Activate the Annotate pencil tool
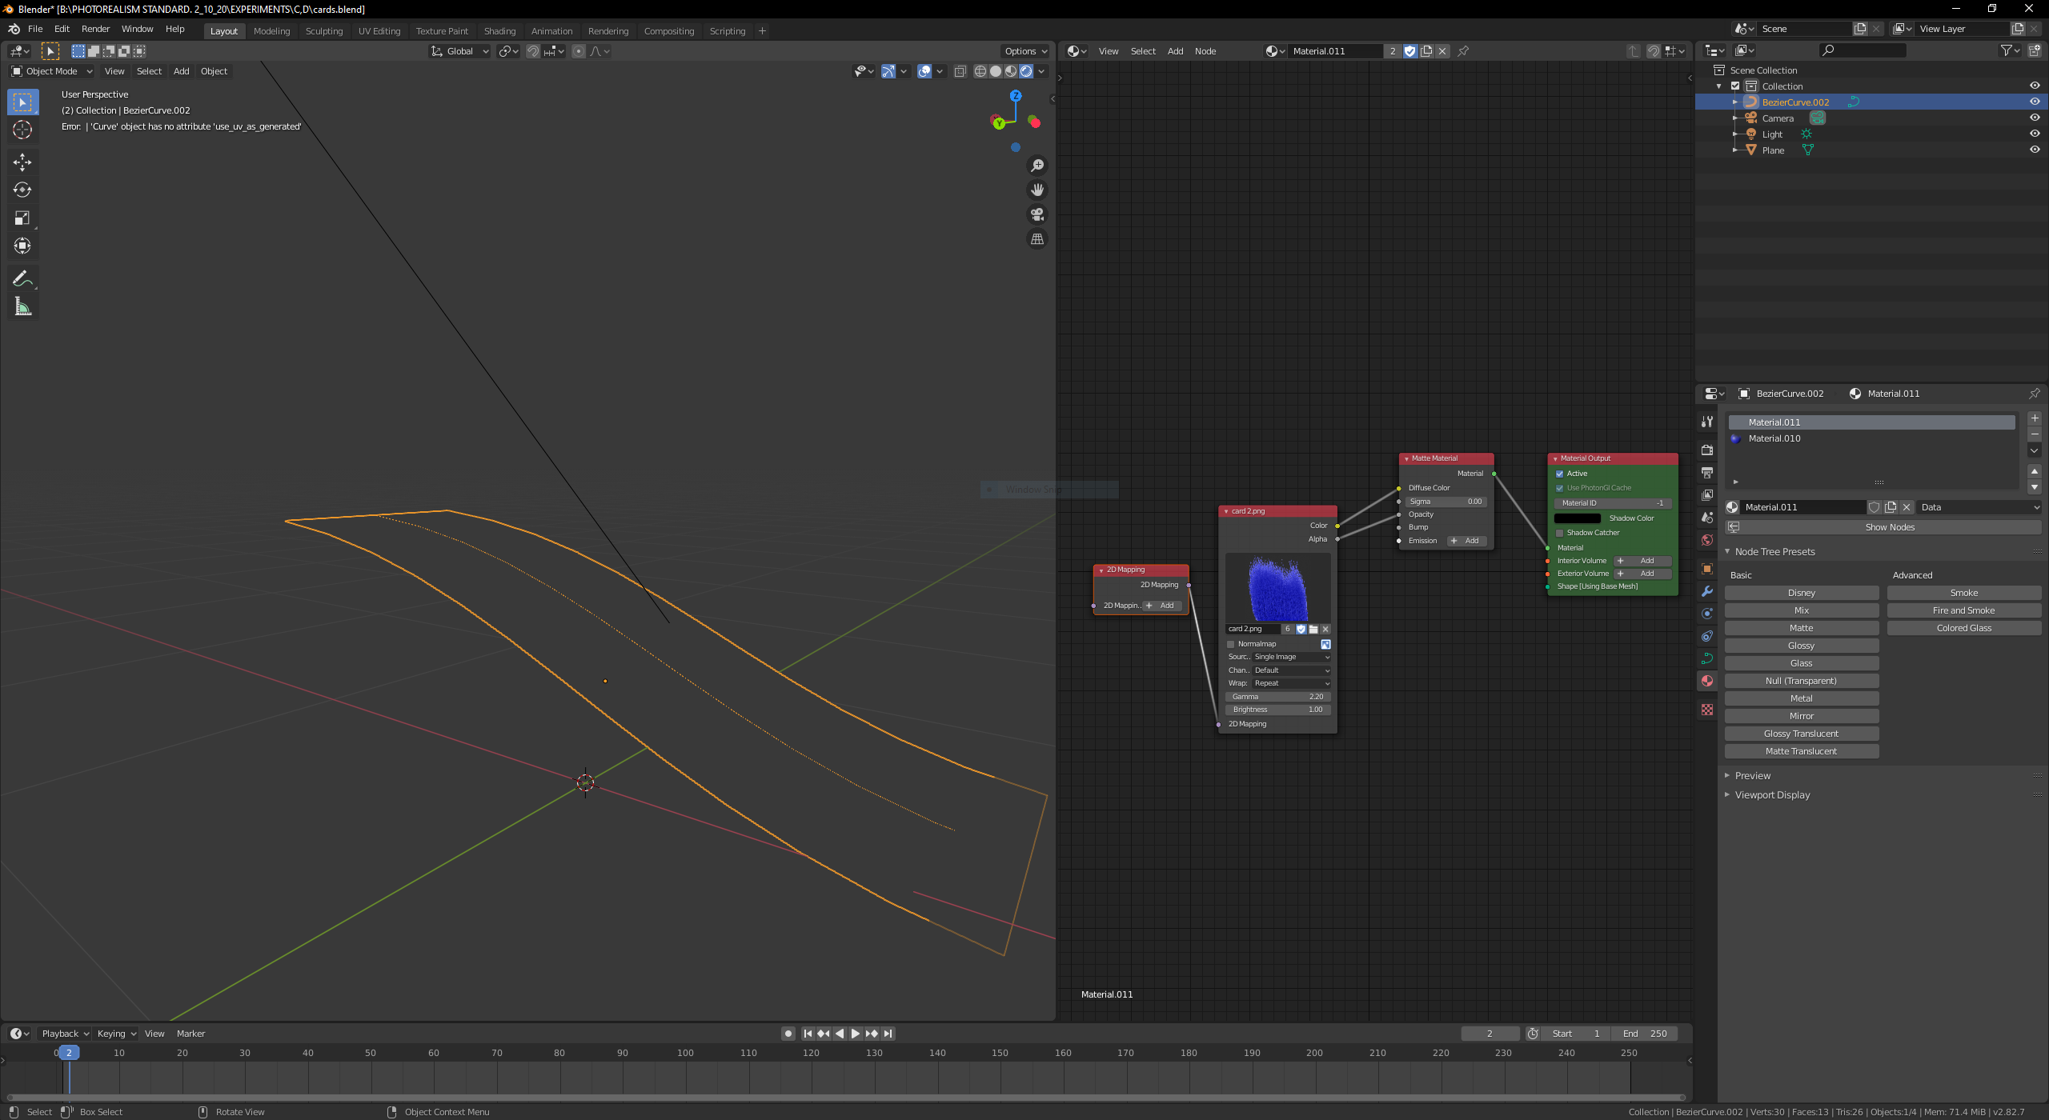2049x1120 pixels. pos(22,278)
